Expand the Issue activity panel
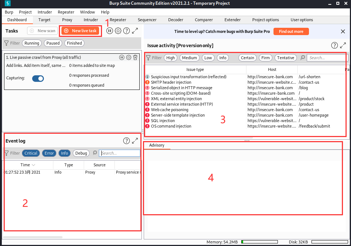Viewport: 351px width, 246px height. coord(343,45)
